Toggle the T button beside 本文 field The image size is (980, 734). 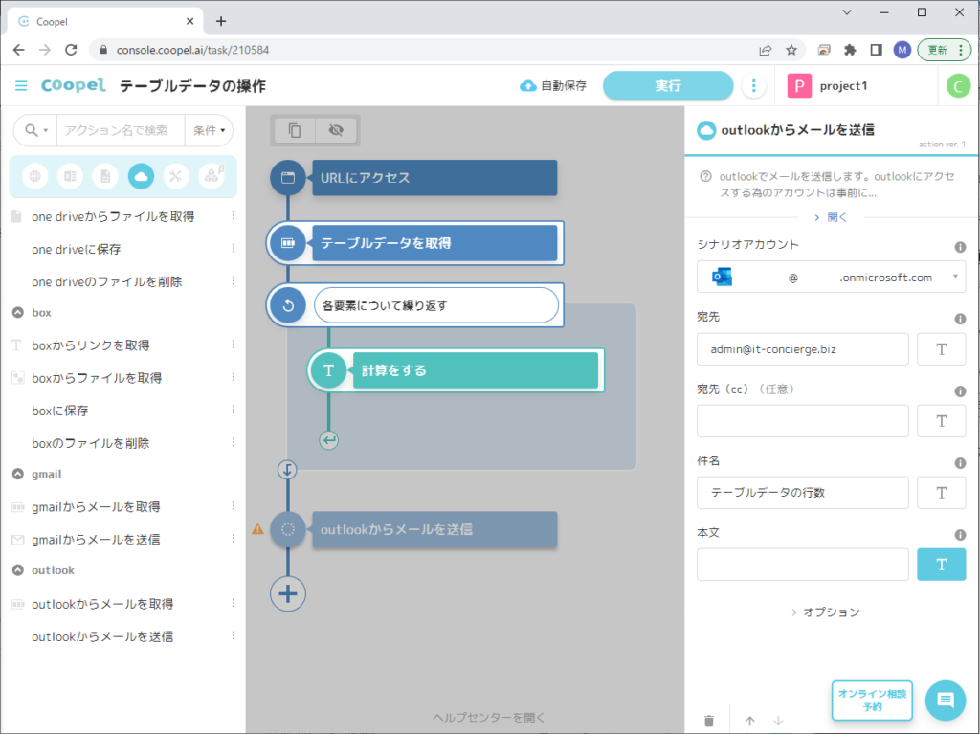(x=941, y=565)
